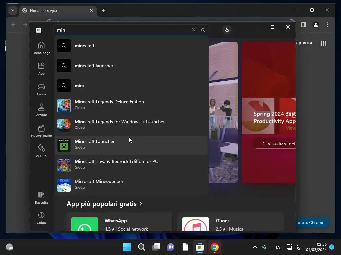
Task: Open the network and sound tray icons
Action: pos(294,247)
